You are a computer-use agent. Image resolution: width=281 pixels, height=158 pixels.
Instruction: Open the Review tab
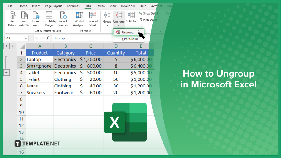100,6
